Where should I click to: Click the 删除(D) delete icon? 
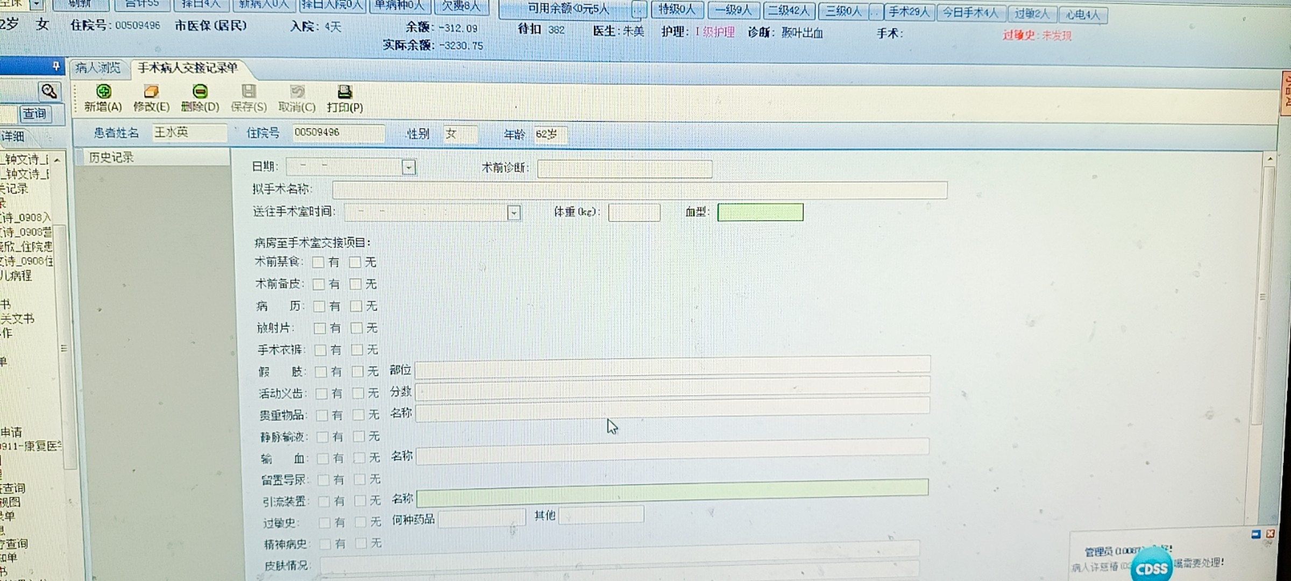click(x=200, y=92)
